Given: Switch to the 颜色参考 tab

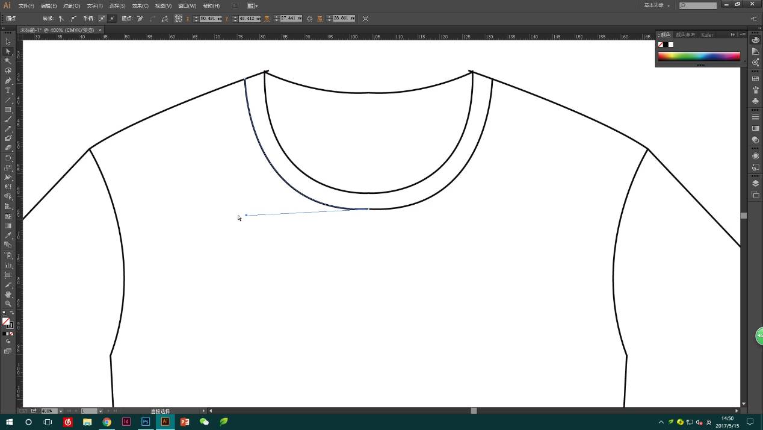Looking at the screenshot, I should (685, 35).
